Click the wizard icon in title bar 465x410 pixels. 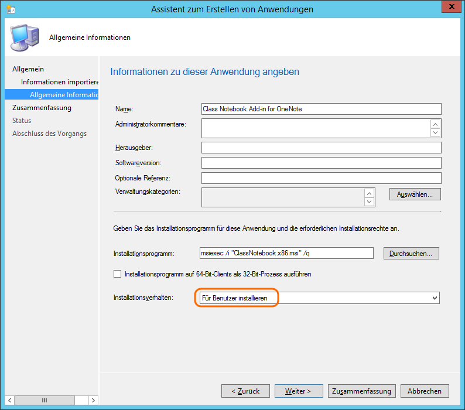coord(11,9)
